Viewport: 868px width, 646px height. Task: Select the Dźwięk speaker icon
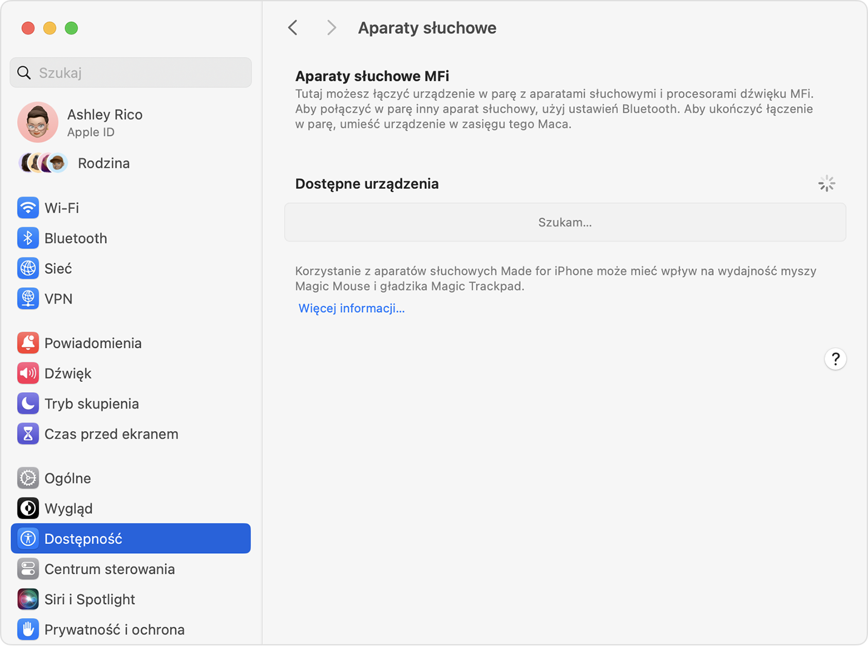coord(28,373)
